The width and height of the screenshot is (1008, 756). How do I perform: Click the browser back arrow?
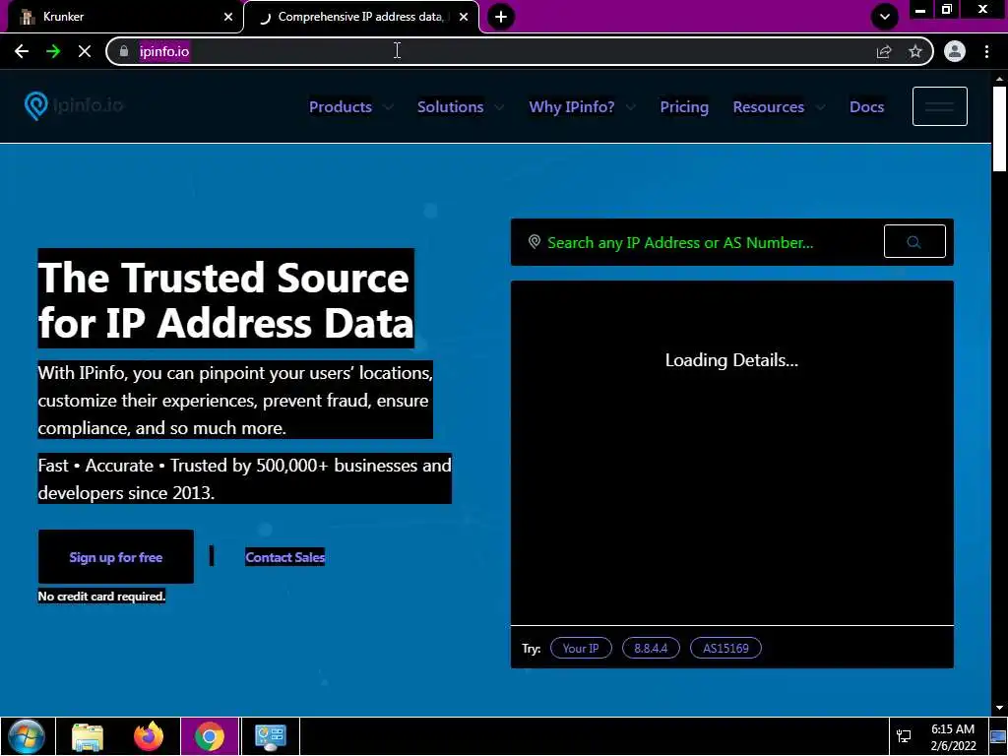[x=22, y=51]
